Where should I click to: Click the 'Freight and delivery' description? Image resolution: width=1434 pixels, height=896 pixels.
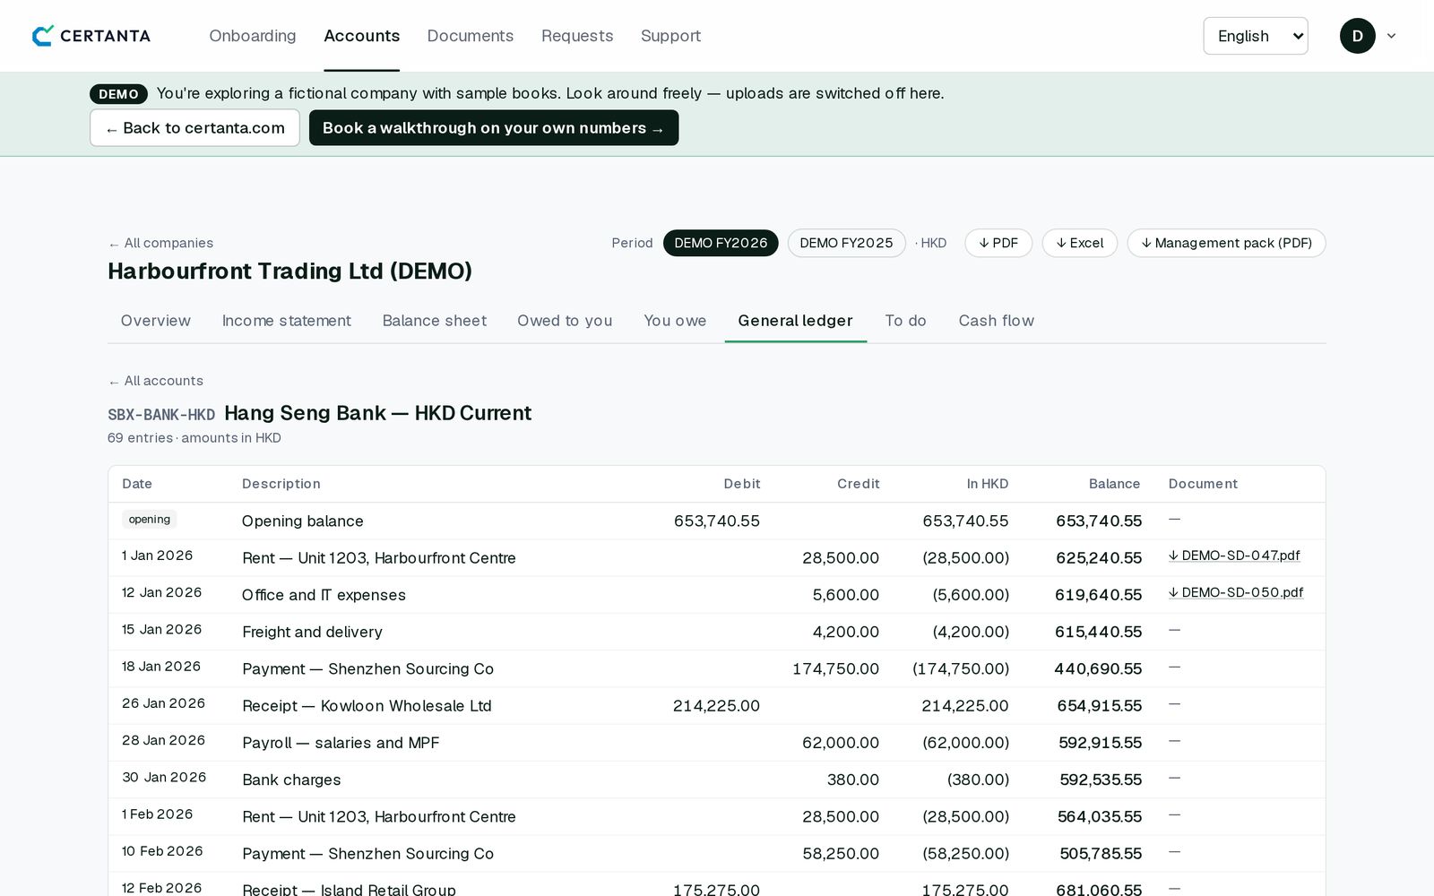[312, 632]
